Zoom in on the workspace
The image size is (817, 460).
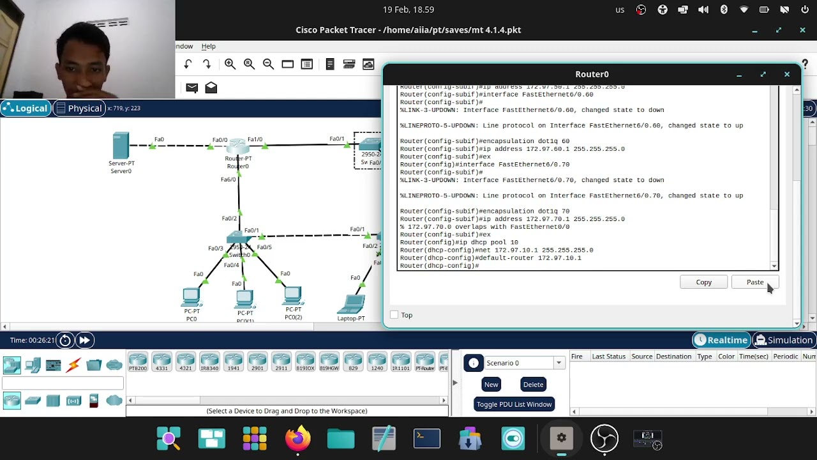pos(230,64)
